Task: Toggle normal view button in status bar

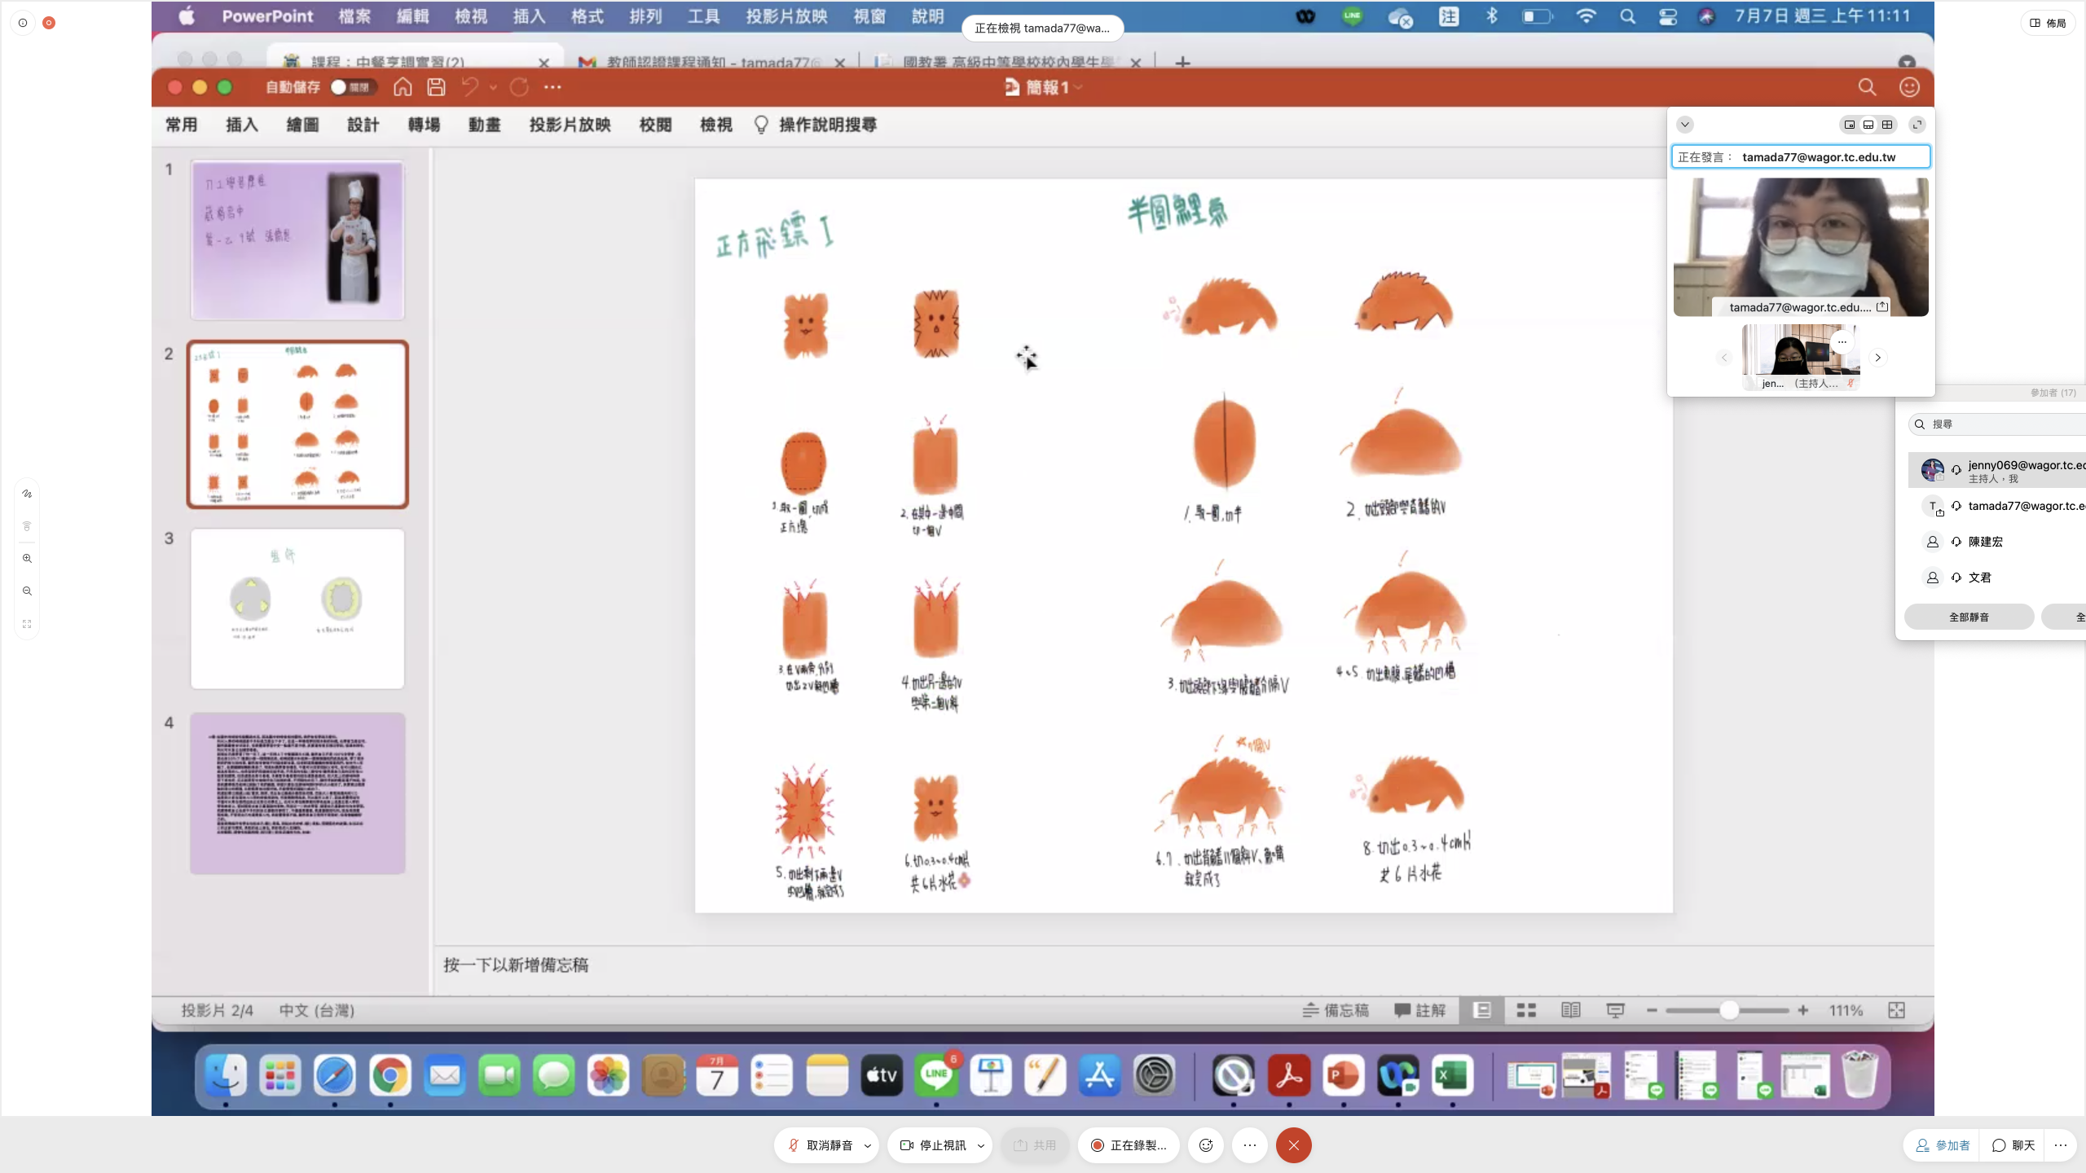Action: tap(1482, 1010)
